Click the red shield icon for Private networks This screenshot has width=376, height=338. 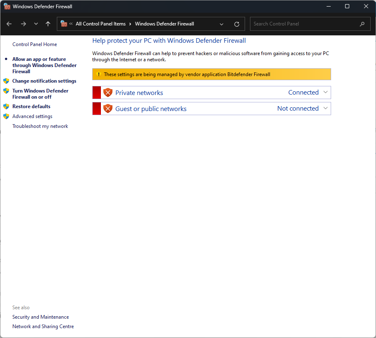108,93
